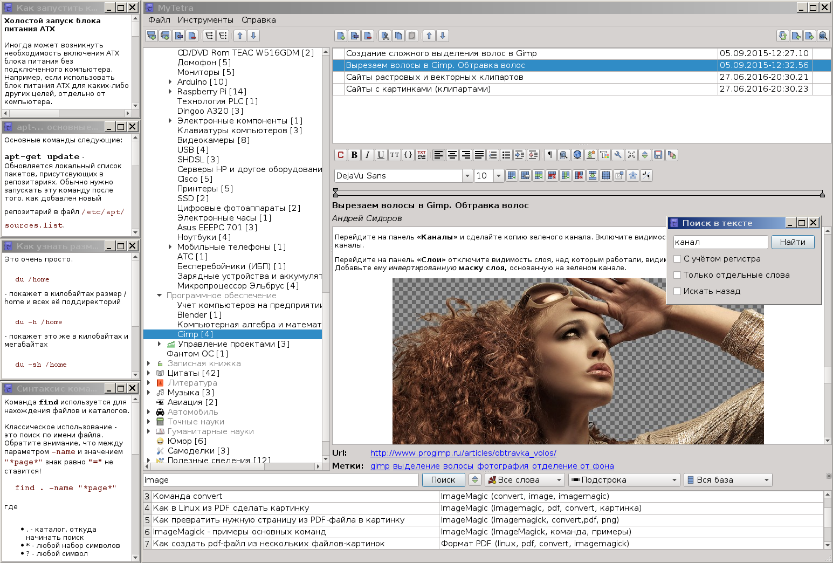The height and width of the screenshot is (563, 833).
Task: Add a new note in notes toolbar
Action: (x=341, y=36)
